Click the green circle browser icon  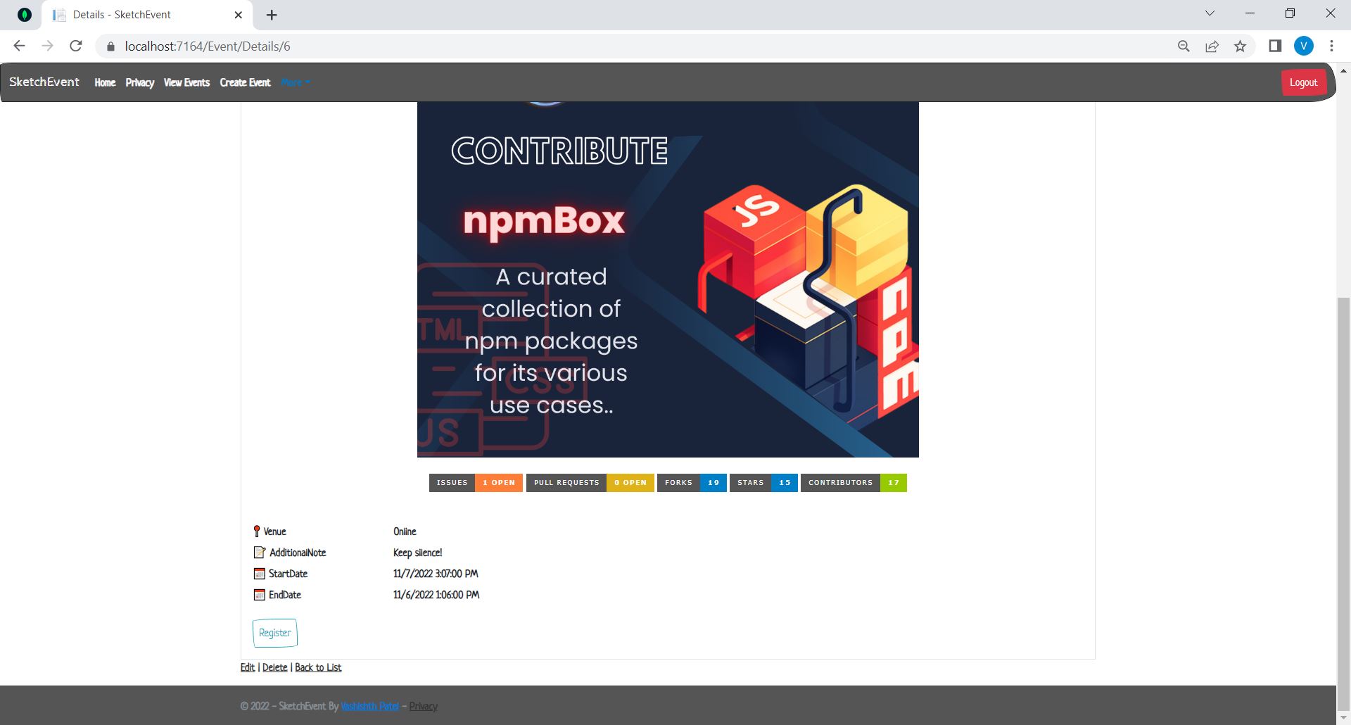25,15
